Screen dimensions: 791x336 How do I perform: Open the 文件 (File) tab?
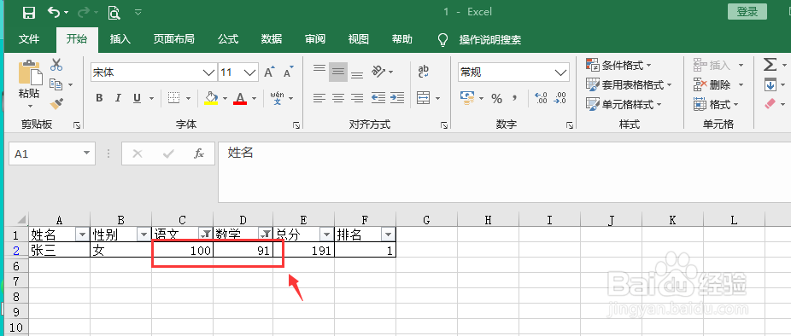pos(29,39)
